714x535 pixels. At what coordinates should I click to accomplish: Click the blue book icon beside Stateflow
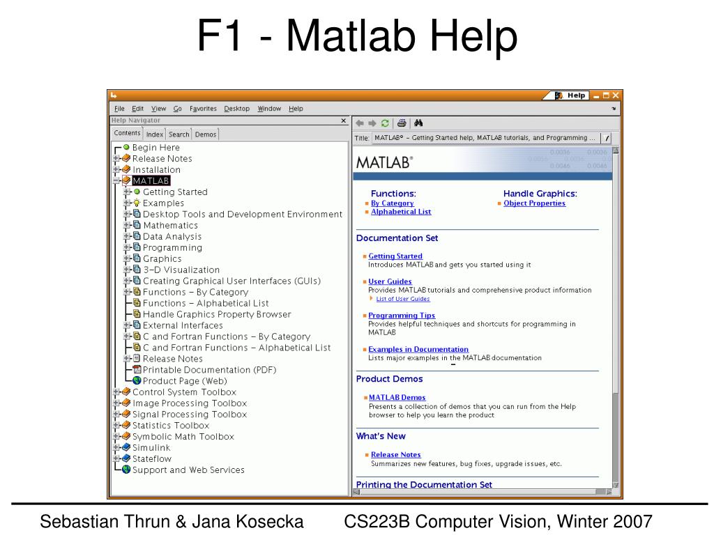(x=127, y=458)
